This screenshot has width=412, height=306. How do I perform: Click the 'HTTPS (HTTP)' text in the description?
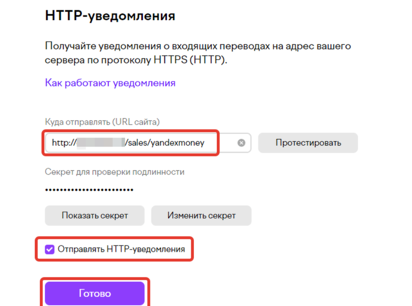190,60
